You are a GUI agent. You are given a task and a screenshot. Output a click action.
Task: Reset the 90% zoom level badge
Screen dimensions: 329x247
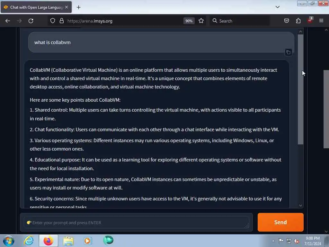(x=189, y=21)
